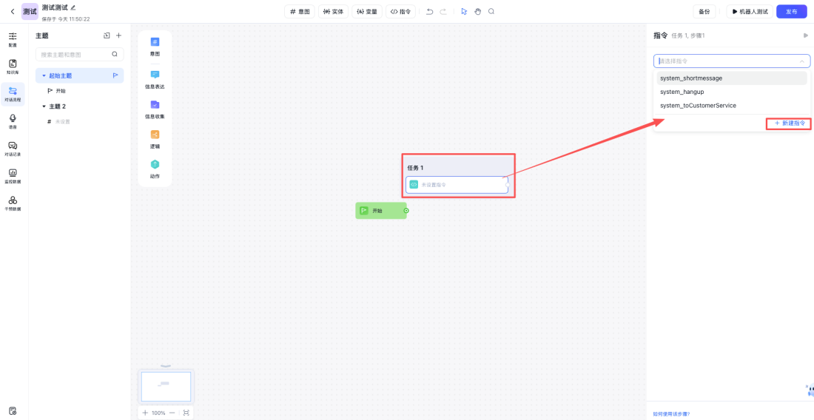
Task: Click the import topic icon beside 主题
Action: point(107,35)
